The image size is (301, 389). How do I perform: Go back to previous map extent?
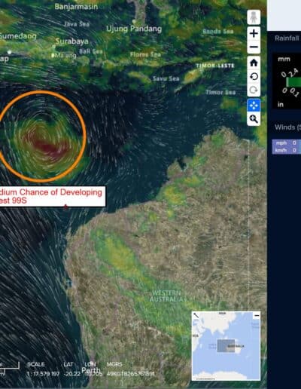[x=254, y=76]
